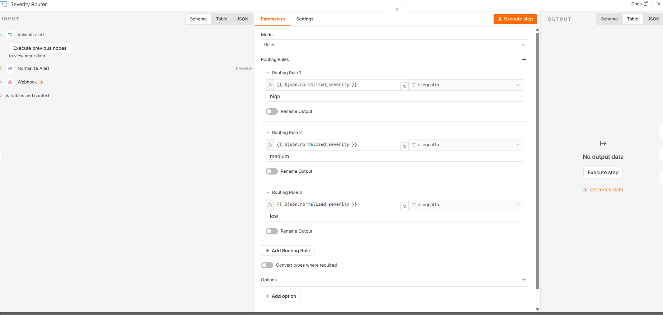Open the operator dropdown in Routing Rule 2
Viewport: 663px width, 315px height.
pos(466,145)
